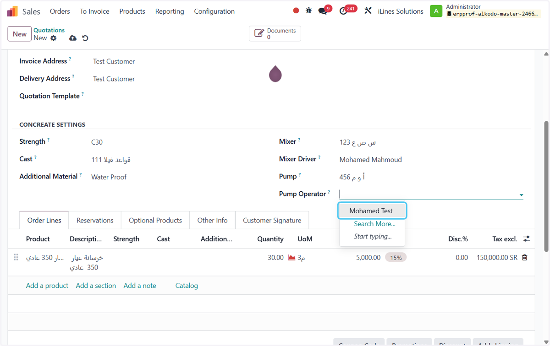Screen dimensions: 550x346
Task: Open the Configuration menu
Action: 214,11
